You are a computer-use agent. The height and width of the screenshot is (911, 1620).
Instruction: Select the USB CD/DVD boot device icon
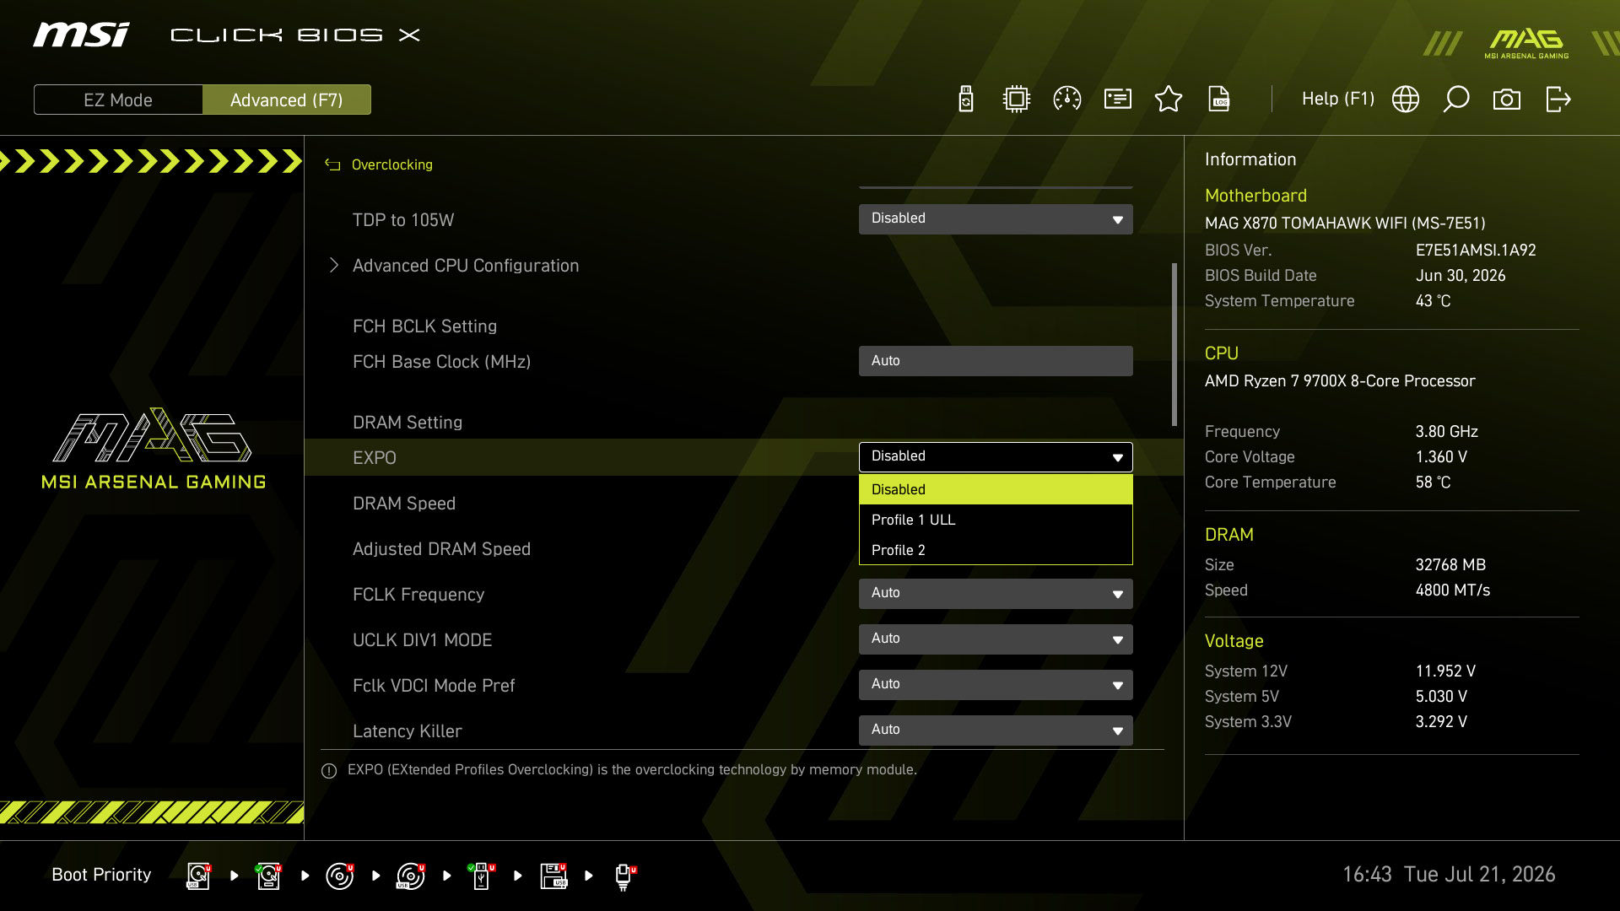coord(411,876)
